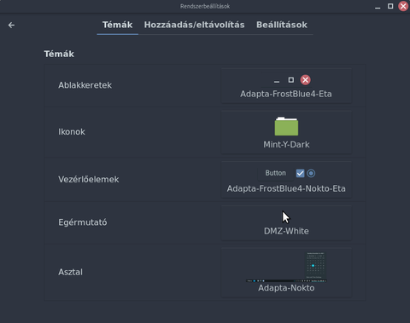The height and width of the screenshot is (323, 410).
Task: Click the maximize icon in Ablakkeretek preview
Action: click(291, 80)
